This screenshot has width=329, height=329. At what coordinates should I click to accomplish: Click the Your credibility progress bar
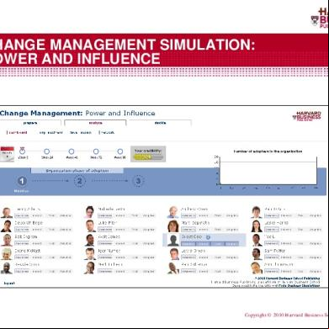tap(148, 157)
